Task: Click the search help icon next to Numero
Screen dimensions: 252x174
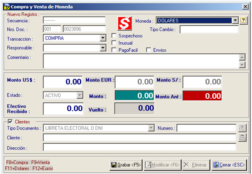Action: pyautogui.click(x=242, y=128)
